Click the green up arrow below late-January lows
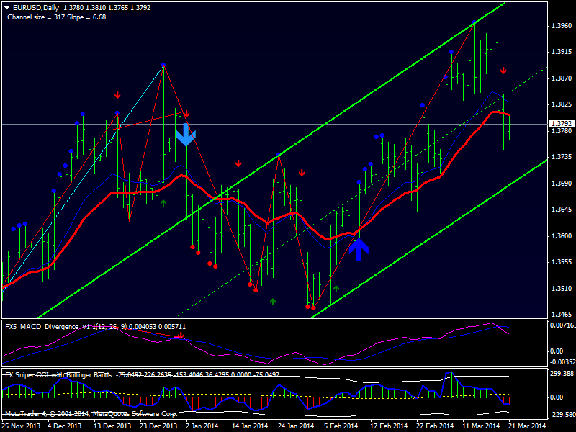The width and height of the screenshot is (576, 432). coord(273,302)
